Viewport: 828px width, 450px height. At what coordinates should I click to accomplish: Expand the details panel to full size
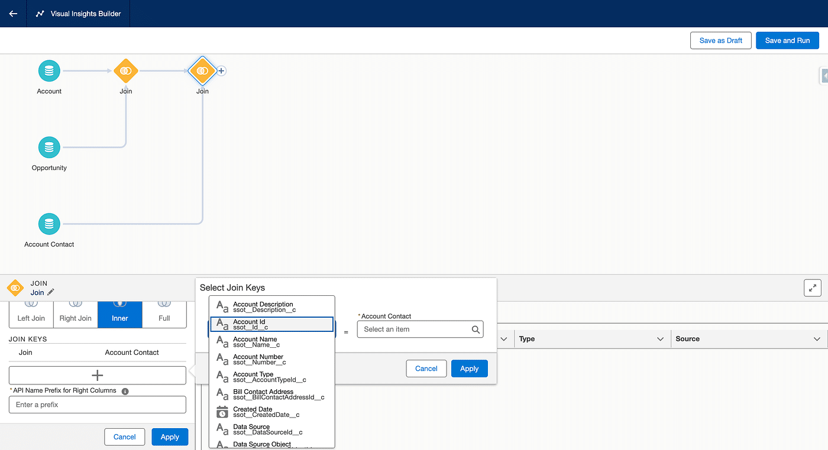813,288
